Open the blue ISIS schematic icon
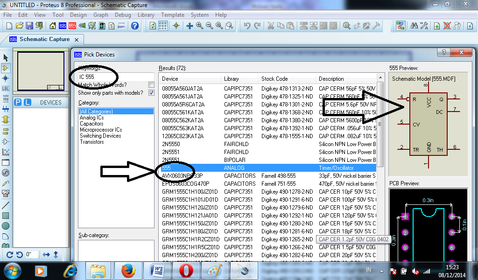 (63, 26)
